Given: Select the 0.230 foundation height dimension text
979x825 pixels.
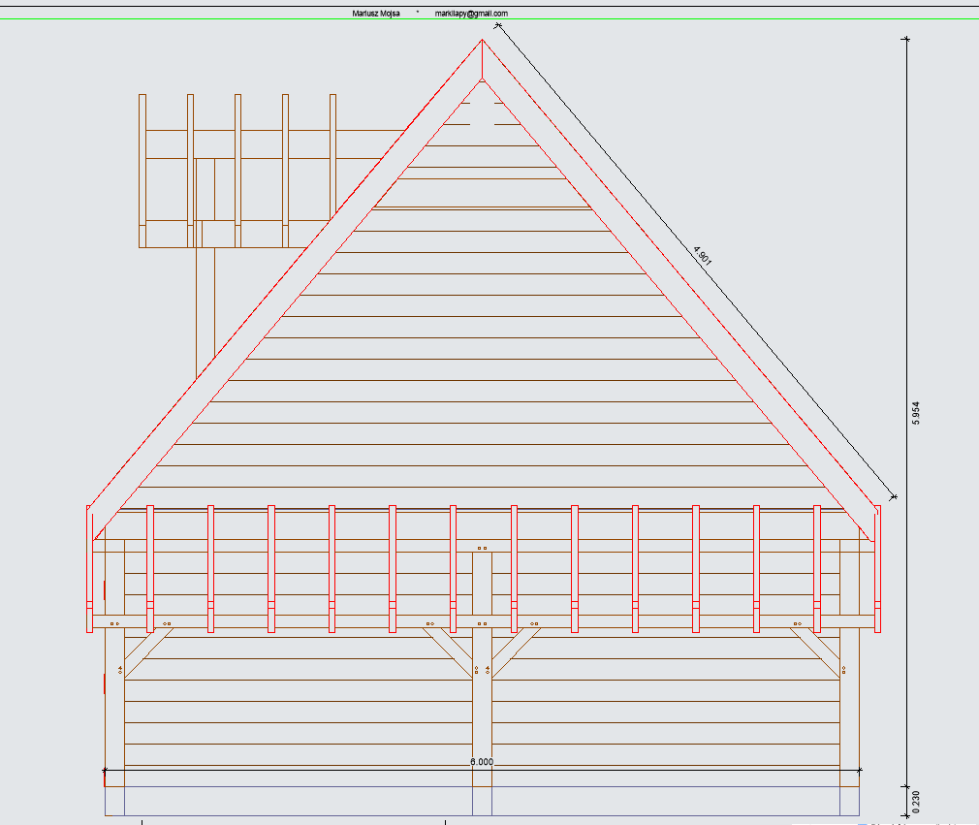Looking at the screenshot, I should tap(916, 801).
